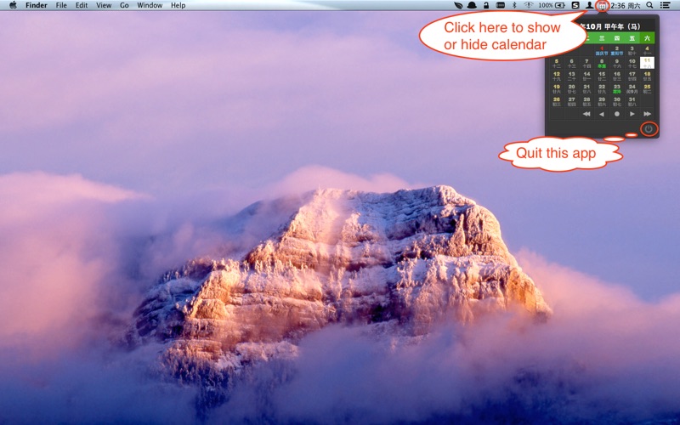The width and height of the screenshot is (680, 425).
Task: Select October 8 in the calendar
Action: point(602,63)
